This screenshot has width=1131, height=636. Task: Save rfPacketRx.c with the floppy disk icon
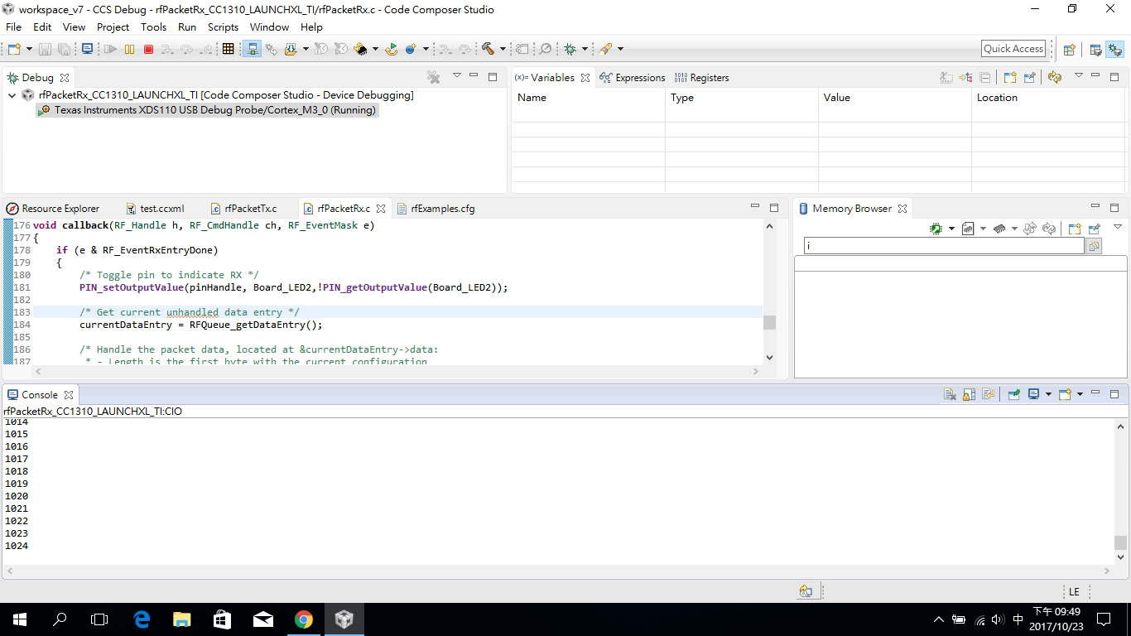coord(44,48)
